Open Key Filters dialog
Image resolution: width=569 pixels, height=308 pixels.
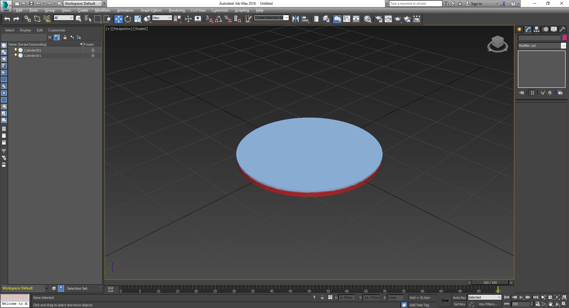tap(488, 304)
